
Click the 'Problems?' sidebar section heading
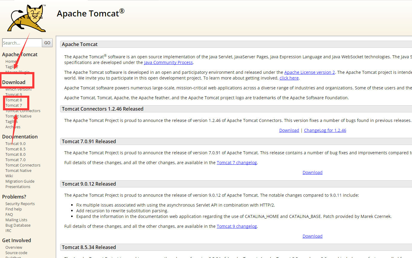point(14,197)
